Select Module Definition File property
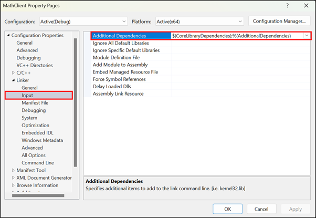This screenshot has width=316, height=218. click(116, 58)
